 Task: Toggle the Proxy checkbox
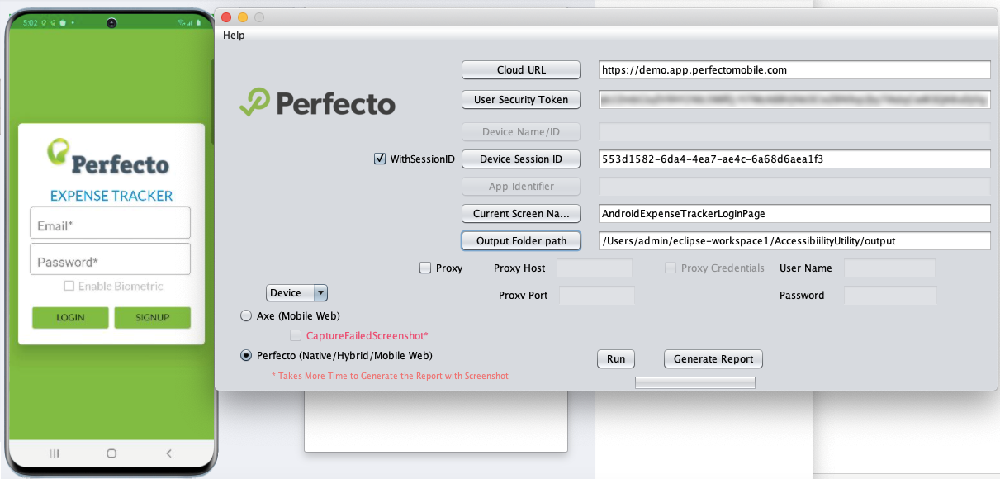(425, 268)
